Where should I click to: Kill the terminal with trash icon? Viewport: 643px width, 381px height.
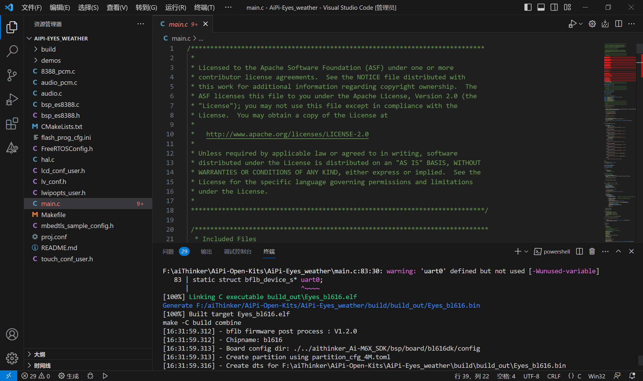pos(592,252)
